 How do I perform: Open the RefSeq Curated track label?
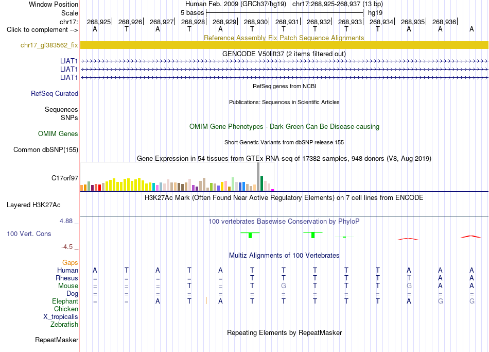55,93
